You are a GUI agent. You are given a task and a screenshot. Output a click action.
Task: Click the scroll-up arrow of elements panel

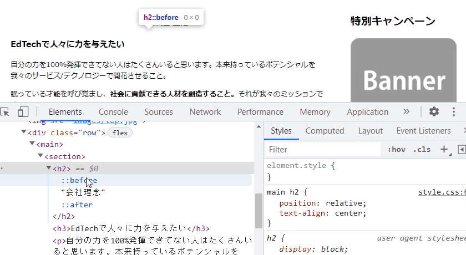[259, 126]
